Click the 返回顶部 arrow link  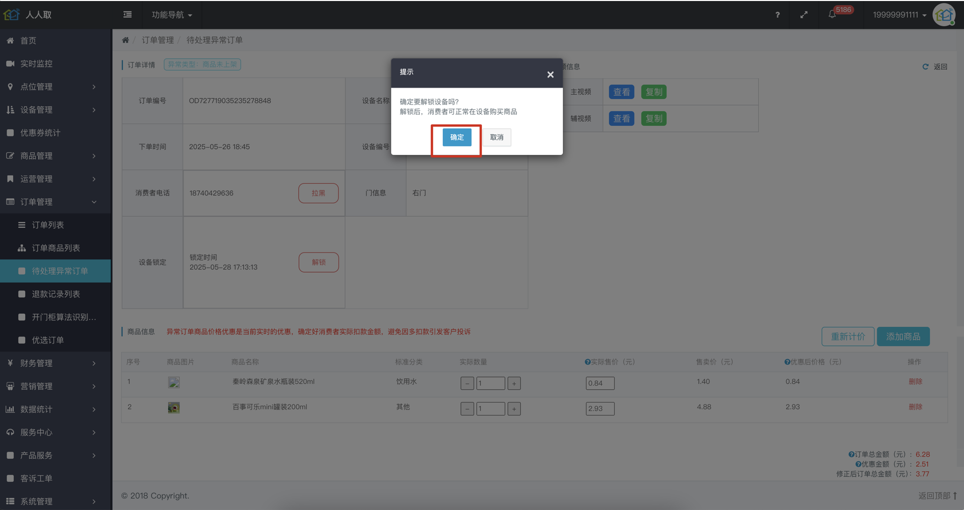coord(938,495)
